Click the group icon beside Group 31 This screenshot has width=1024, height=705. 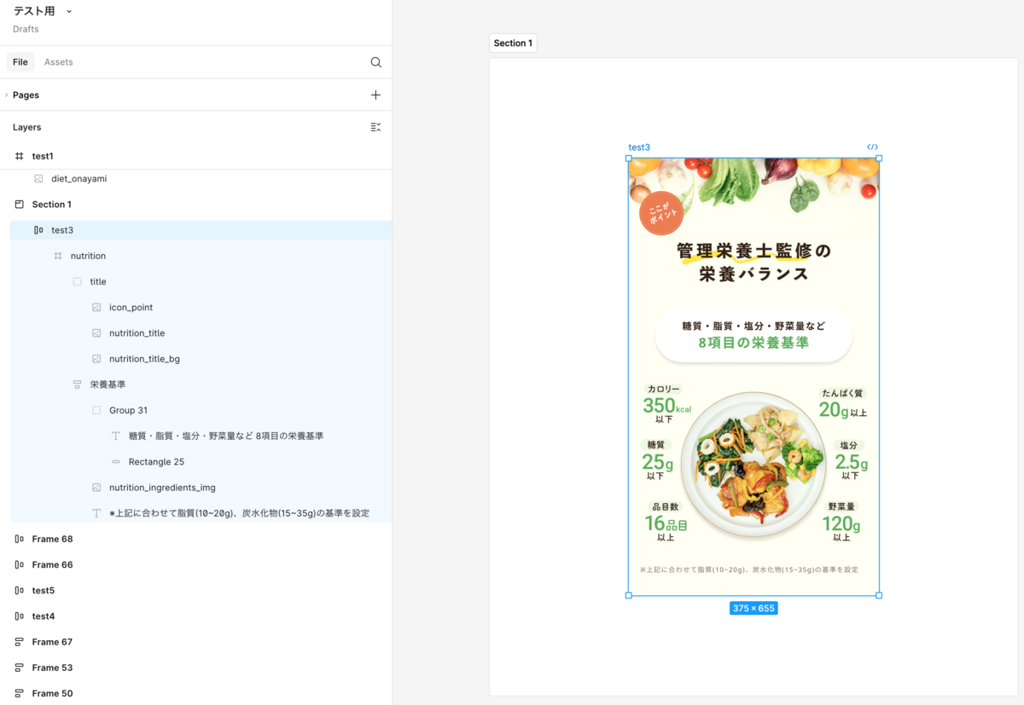pyautogui.click(x=96, y=410)
